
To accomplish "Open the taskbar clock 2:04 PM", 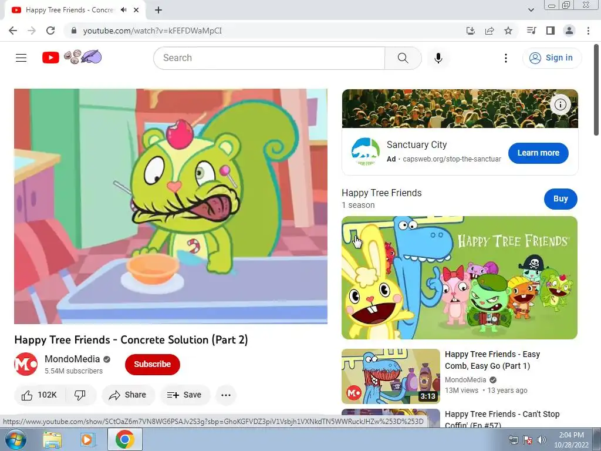I will click(571, 440).
